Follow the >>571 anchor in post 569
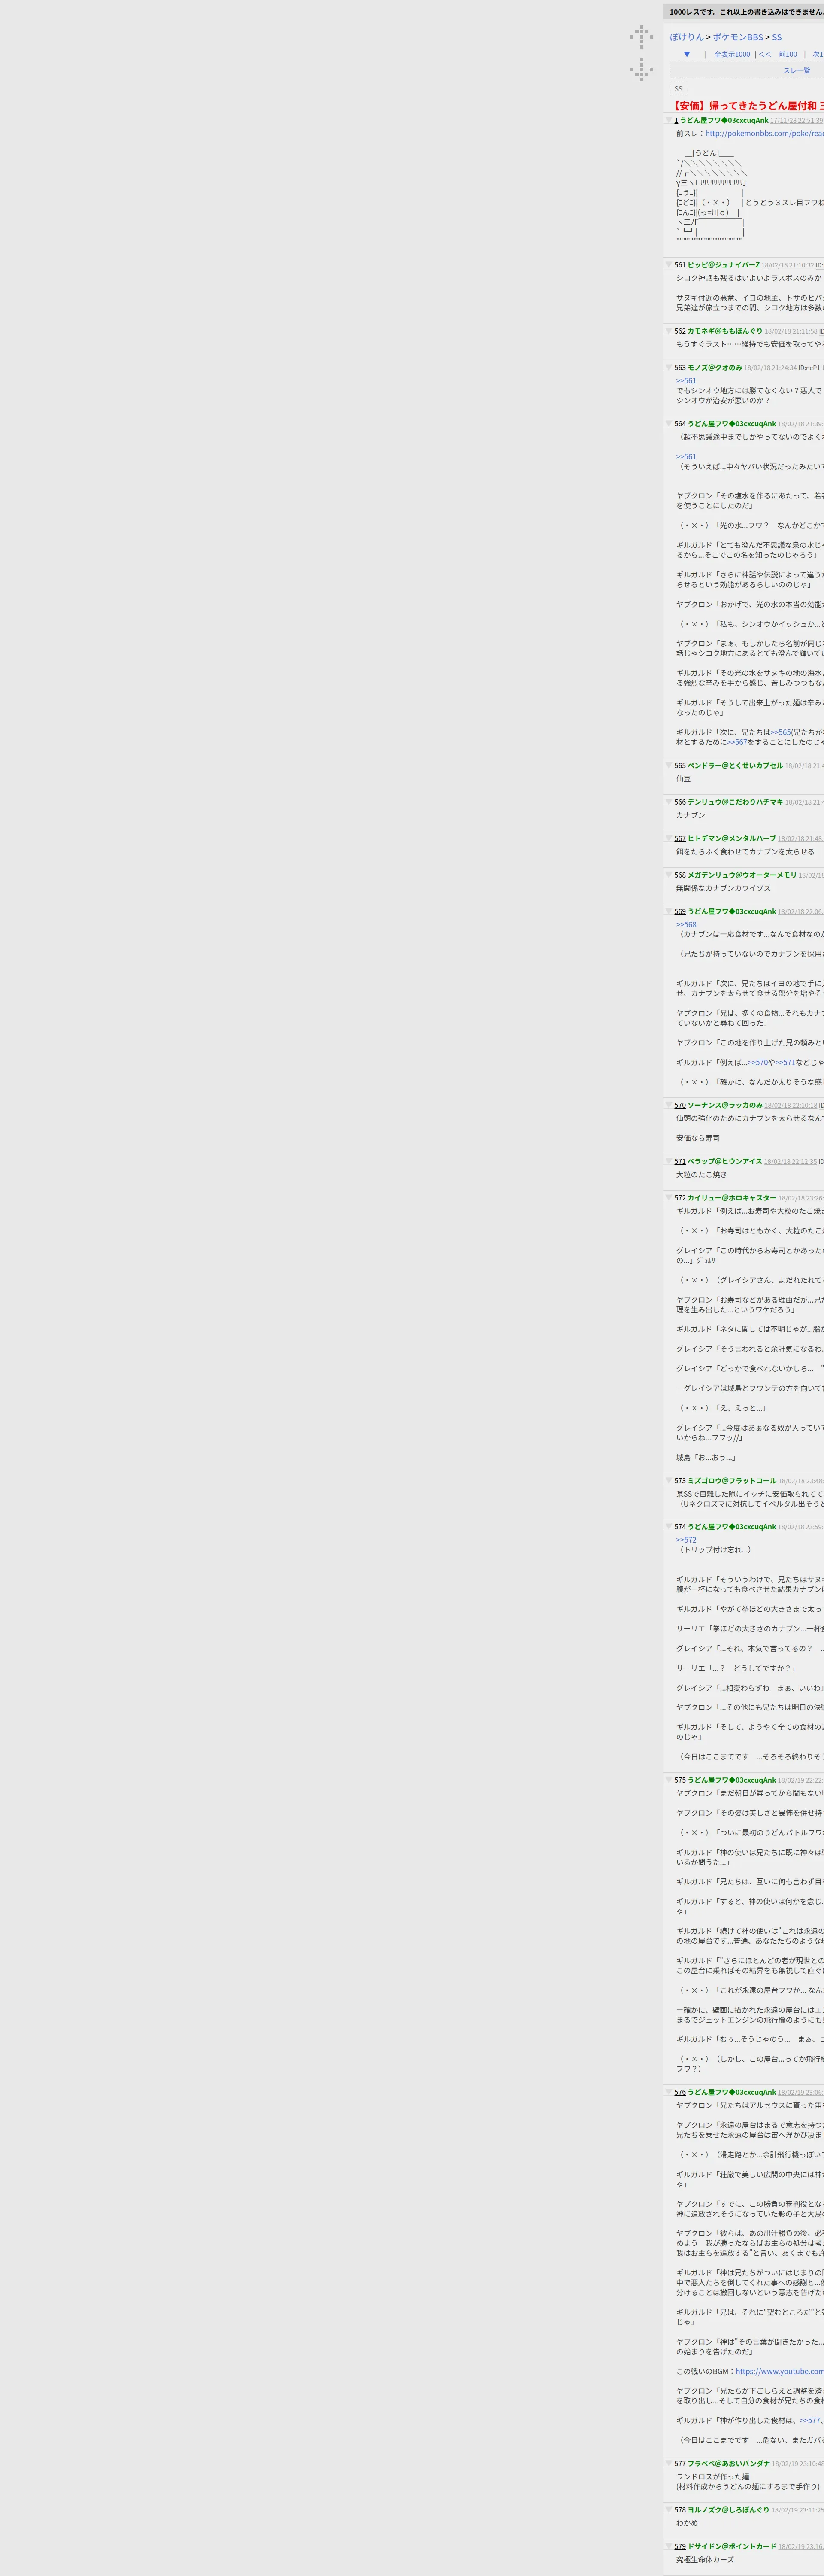 [x=785, y=1063]
